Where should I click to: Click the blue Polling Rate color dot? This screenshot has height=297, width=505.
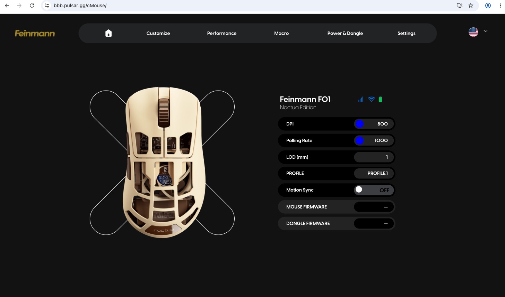(359, 140)
